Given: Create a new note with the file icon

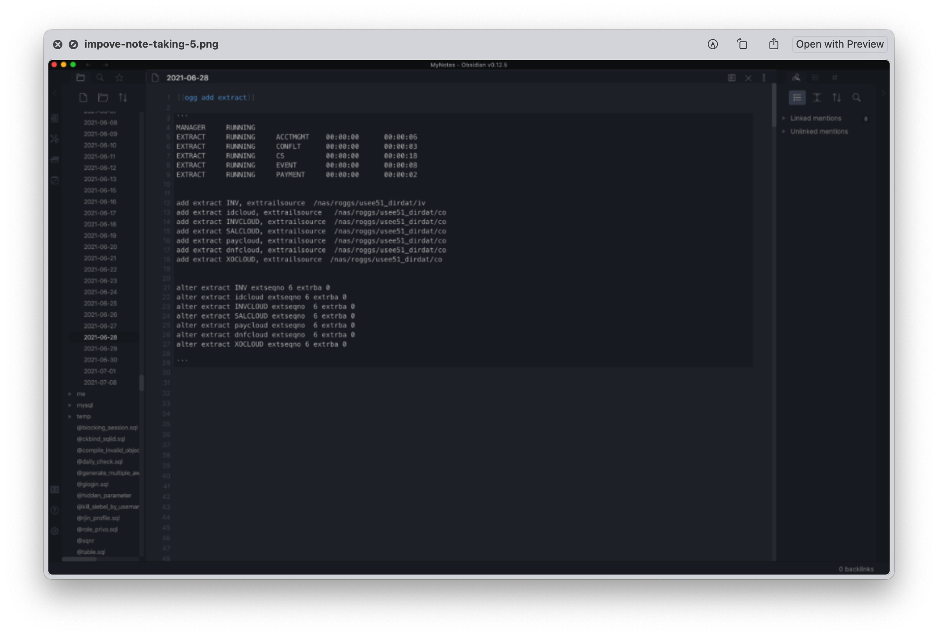Looking at the screenshot, I should tap(83, 97).
